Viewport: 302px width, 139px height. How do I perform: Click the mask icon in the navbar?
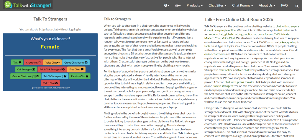tap(178, 5)
